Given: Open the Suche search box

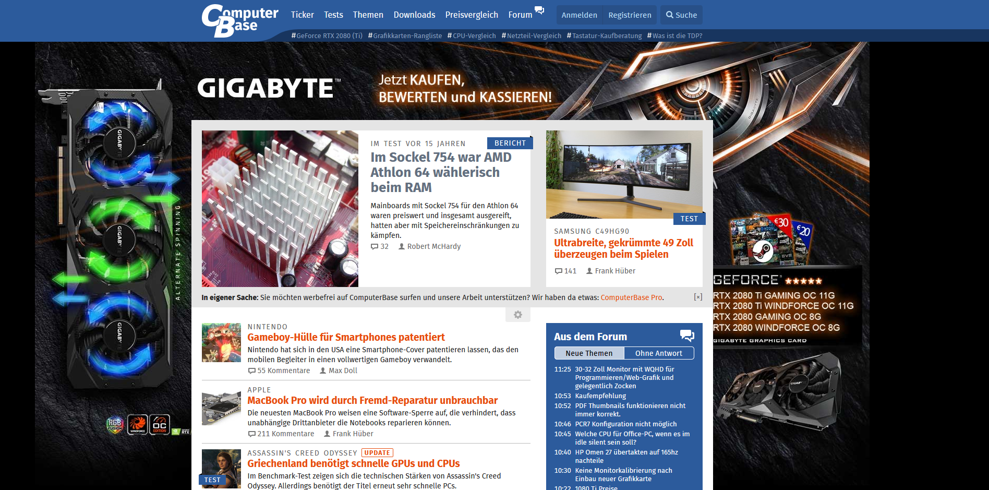Looking at the screenshot, I should (681, 15).
